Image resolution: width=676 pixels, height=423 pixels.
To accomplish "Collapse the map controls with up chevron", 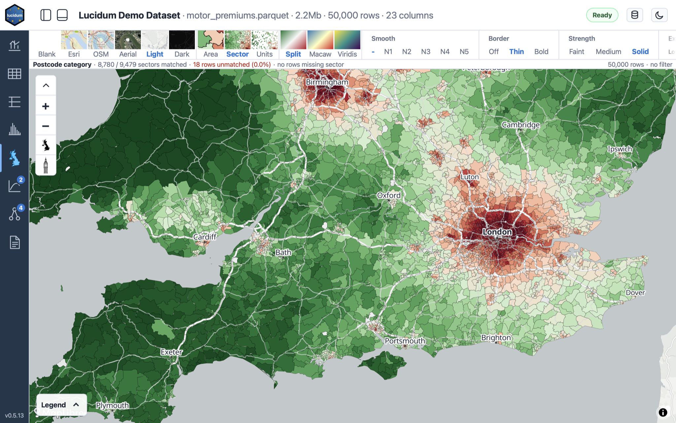I will pyautogui.click(x=46, y=86).
